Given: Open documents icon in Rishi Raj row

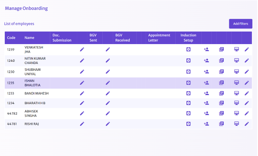Looking at the screenshot, I should 222,124.
